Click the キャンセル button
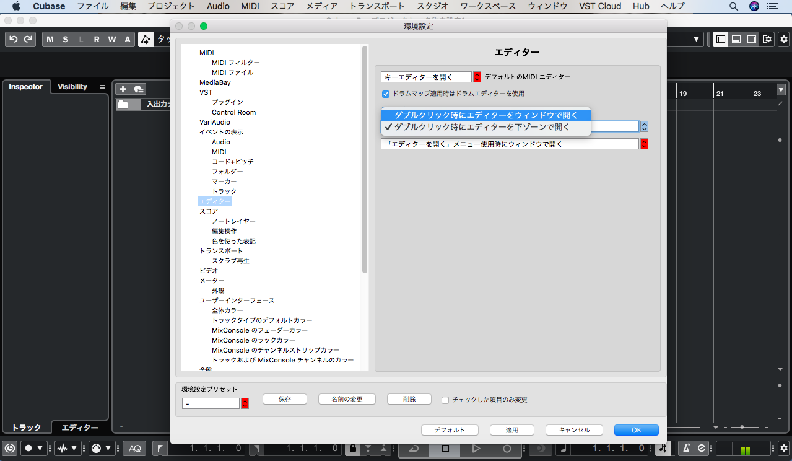The image size is (792, 461). 574,430
